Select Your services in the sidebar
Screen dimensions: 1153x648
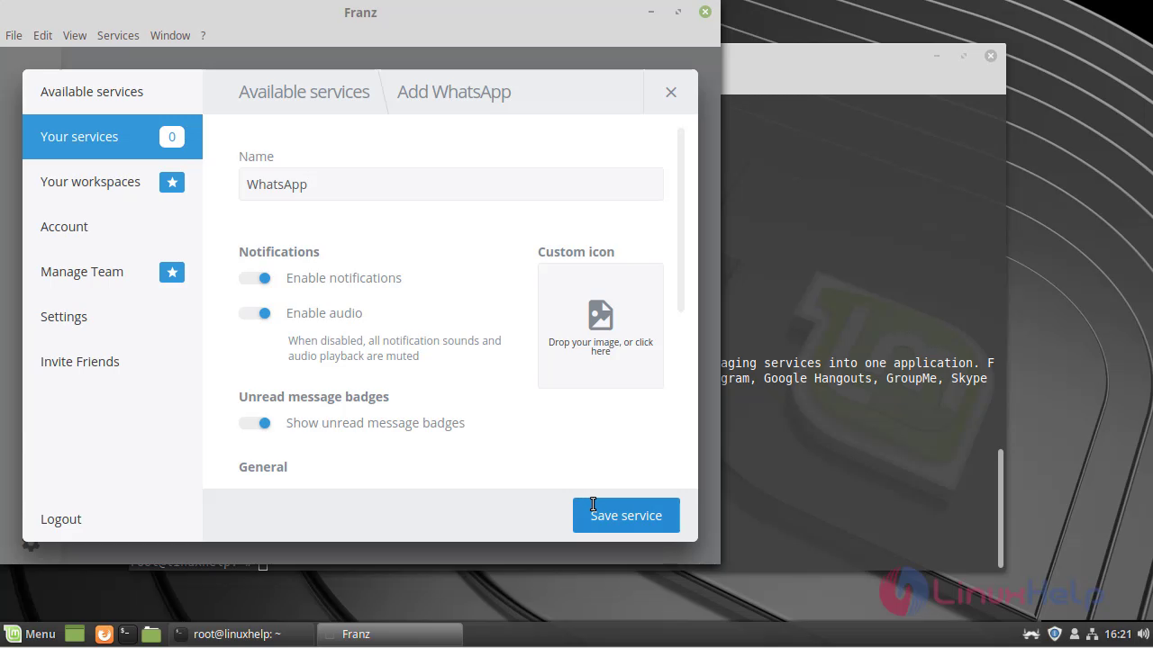113,137
